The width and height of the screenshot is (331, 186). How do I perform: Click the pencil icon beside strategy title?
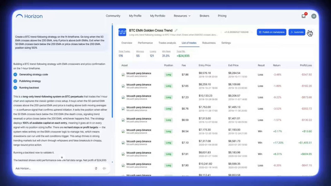176,30
